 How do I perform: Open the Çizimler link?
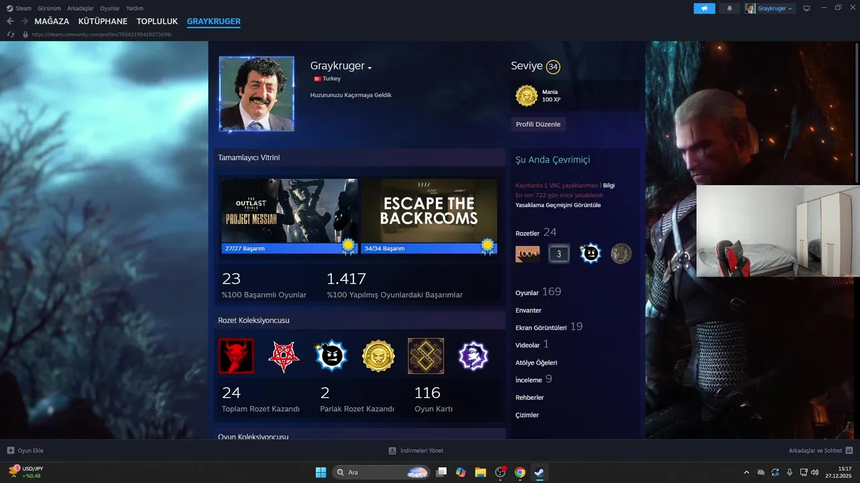tap(527, 415)
